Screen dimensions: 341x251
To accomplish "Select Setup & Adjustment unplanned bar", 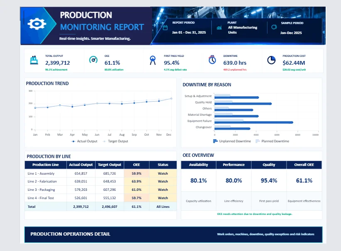I will click(x=237, y=97).
